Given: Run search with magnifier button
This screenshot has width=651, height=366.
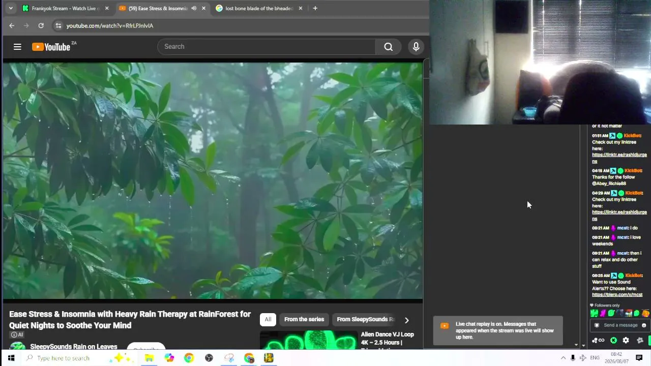Looking at the screenshot, I should (389, 47).
